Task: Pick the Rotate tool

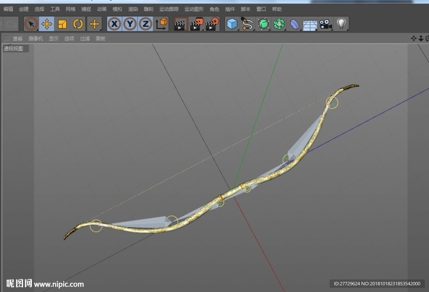Action: (x=78, y=24)
